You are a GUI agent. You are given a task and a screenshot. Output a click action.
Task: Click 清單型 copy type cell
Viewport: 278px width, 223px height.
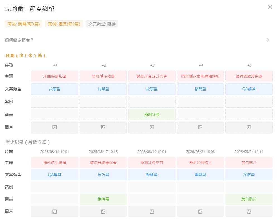103,89
